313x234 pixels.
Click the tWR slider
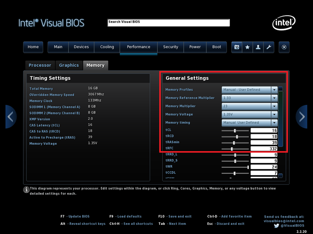[235, 167]
